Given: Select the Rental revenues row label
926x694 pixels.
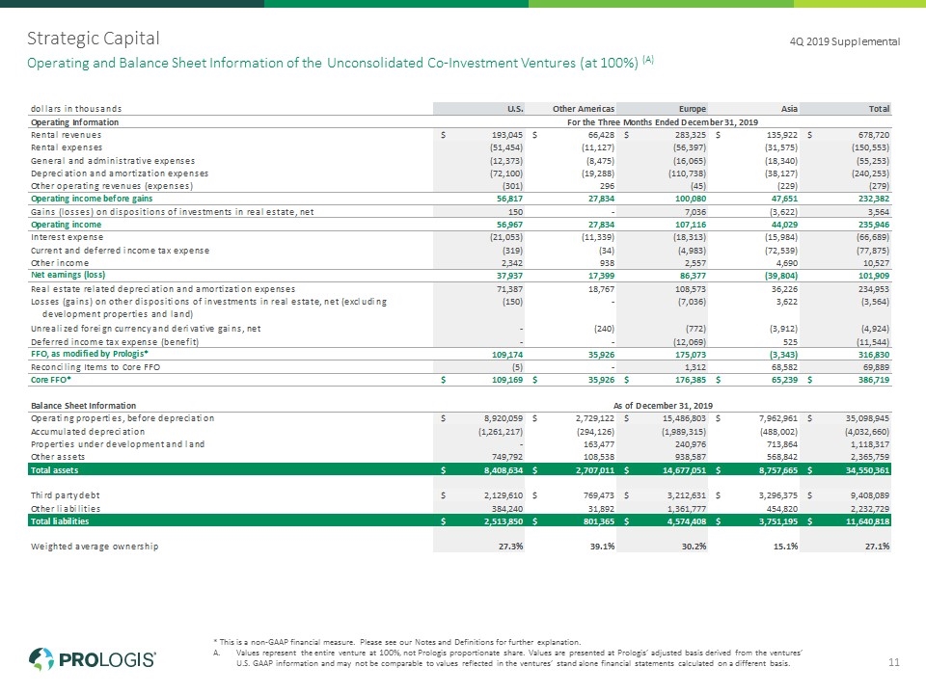Looking at the screenshot, I should (67, 135).
